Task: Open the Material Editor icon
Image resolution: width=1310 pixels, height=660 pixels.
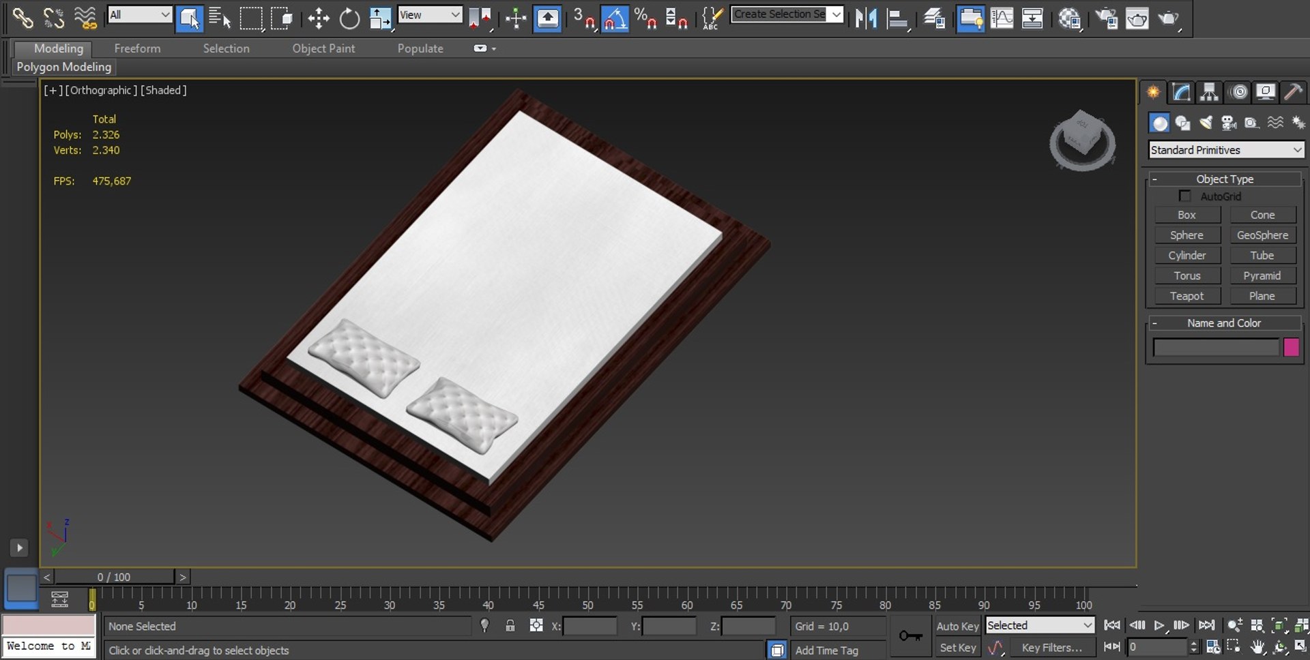Action: click(x=1069, y=18)
